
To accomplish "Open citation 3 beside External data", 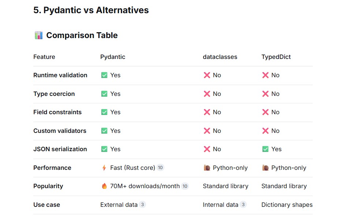I will (x=142, y=205).
